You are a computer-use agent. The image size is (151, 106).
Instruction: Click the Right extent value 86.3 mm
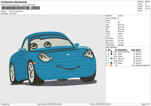click(x=121, y=27)
